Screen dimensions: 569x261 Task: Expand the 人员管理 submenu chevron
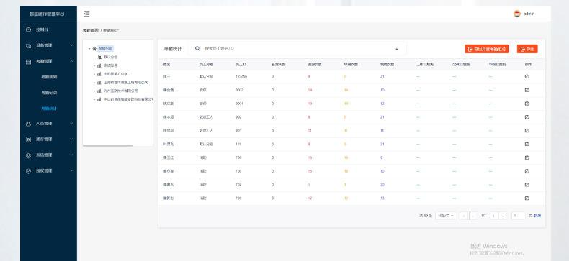coord(71,124)
